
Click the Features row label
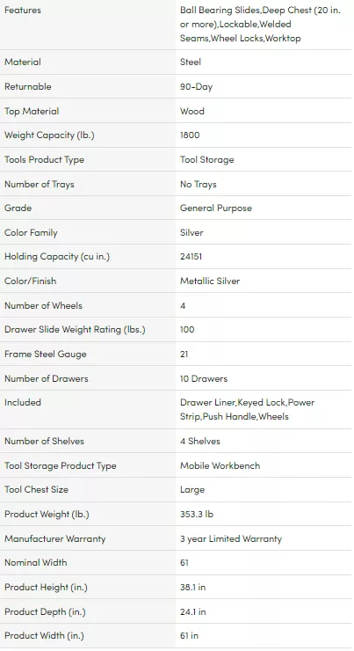coord(23,11)
